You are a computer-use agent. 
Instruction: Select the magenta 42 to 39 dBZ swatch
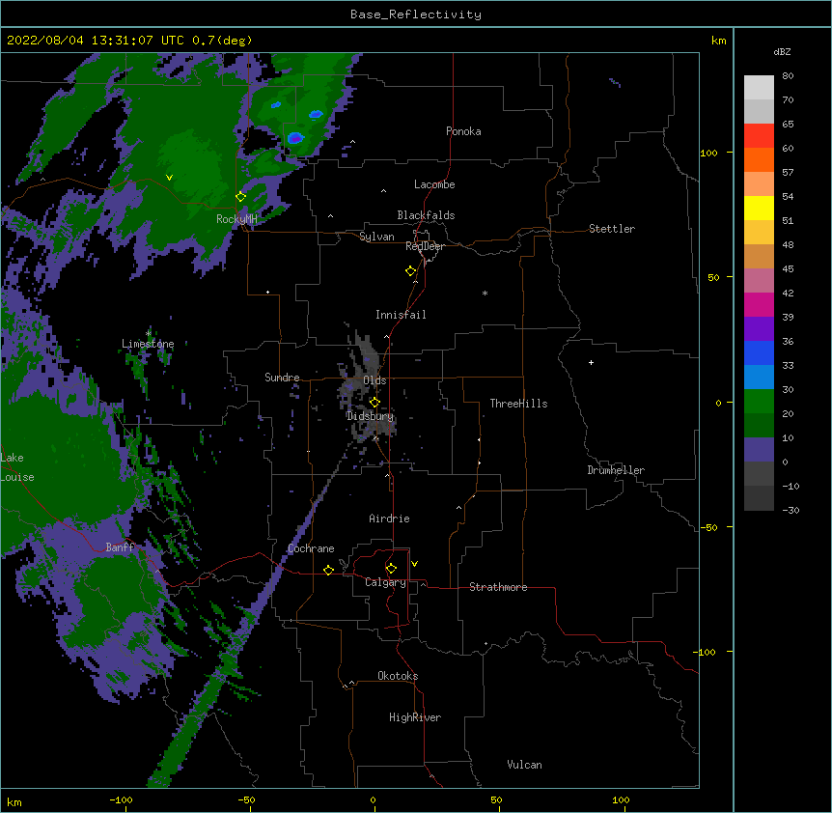[759, 305]
